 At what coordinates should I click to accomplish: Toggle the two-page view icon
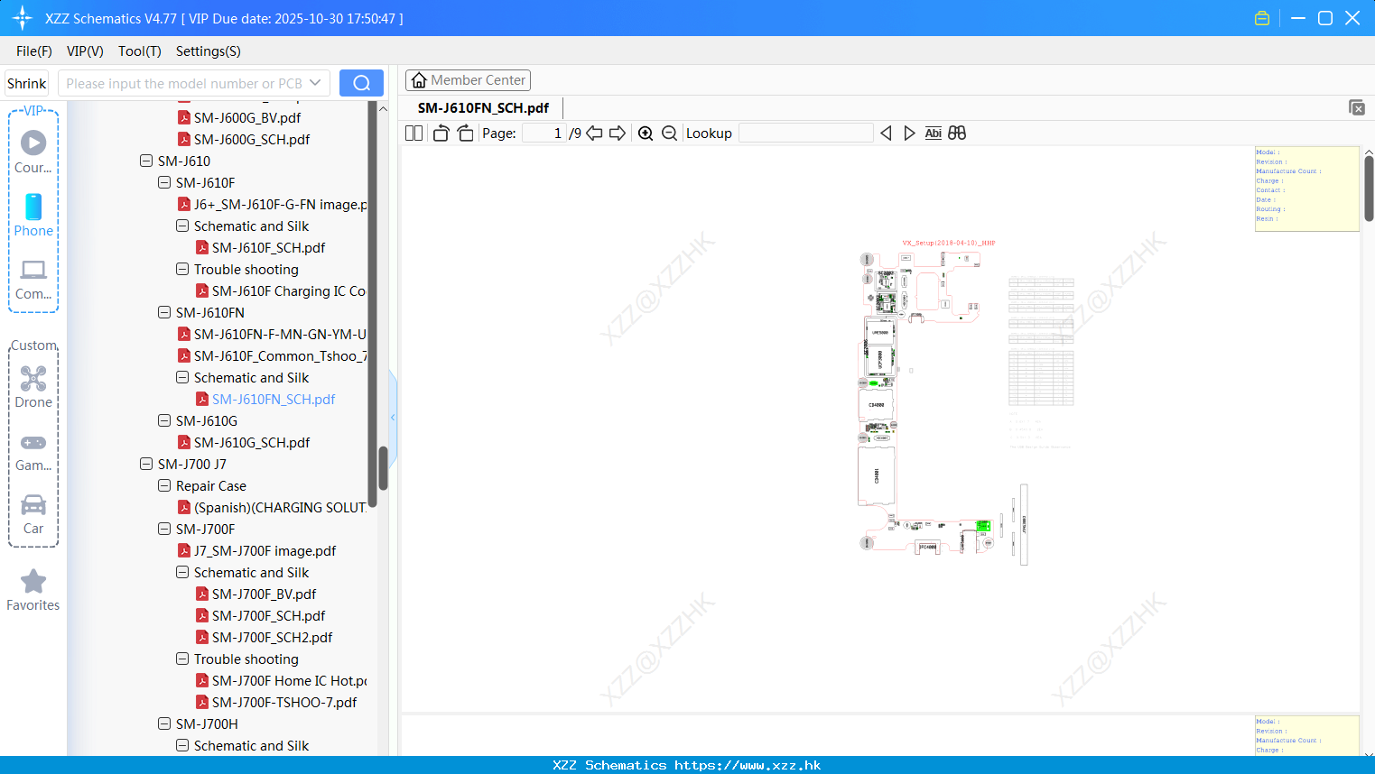coord(413,134)
